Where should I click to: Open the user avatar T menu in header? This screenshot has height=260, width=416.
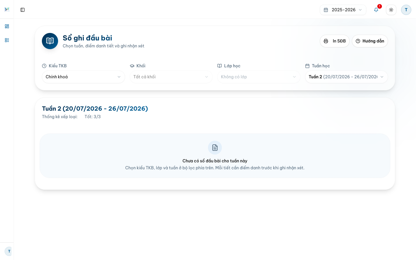(x=406, y=10)
